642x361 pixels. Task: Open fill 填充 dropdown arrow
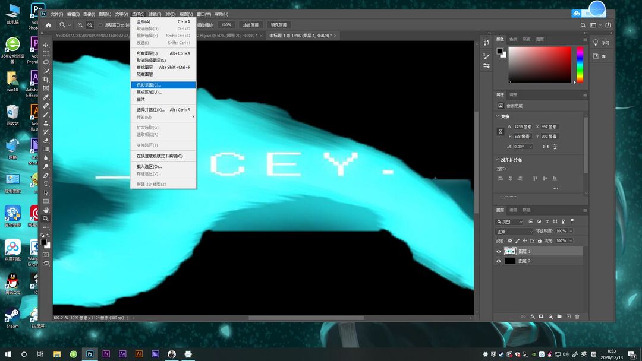click(571, 241)
